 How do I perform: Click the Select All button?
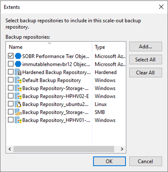click(146, 60)
